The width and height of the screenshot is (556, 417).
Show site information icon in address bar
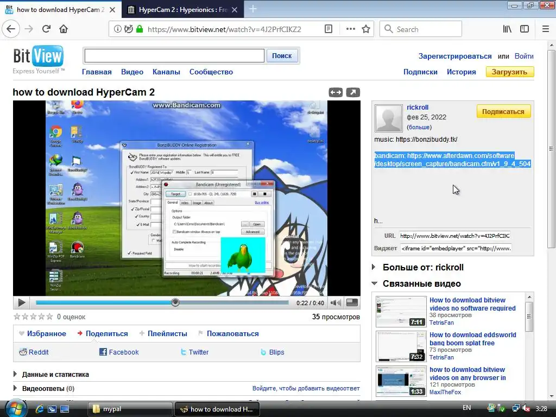point(117,29)
